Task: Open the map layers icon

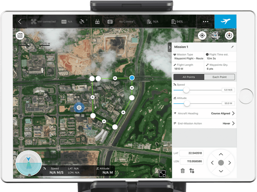Action: tap(216, 35)
